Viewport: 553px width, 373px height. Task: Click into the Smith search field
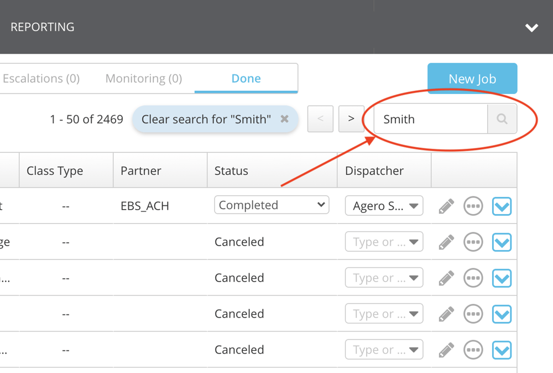pos(430,119)
